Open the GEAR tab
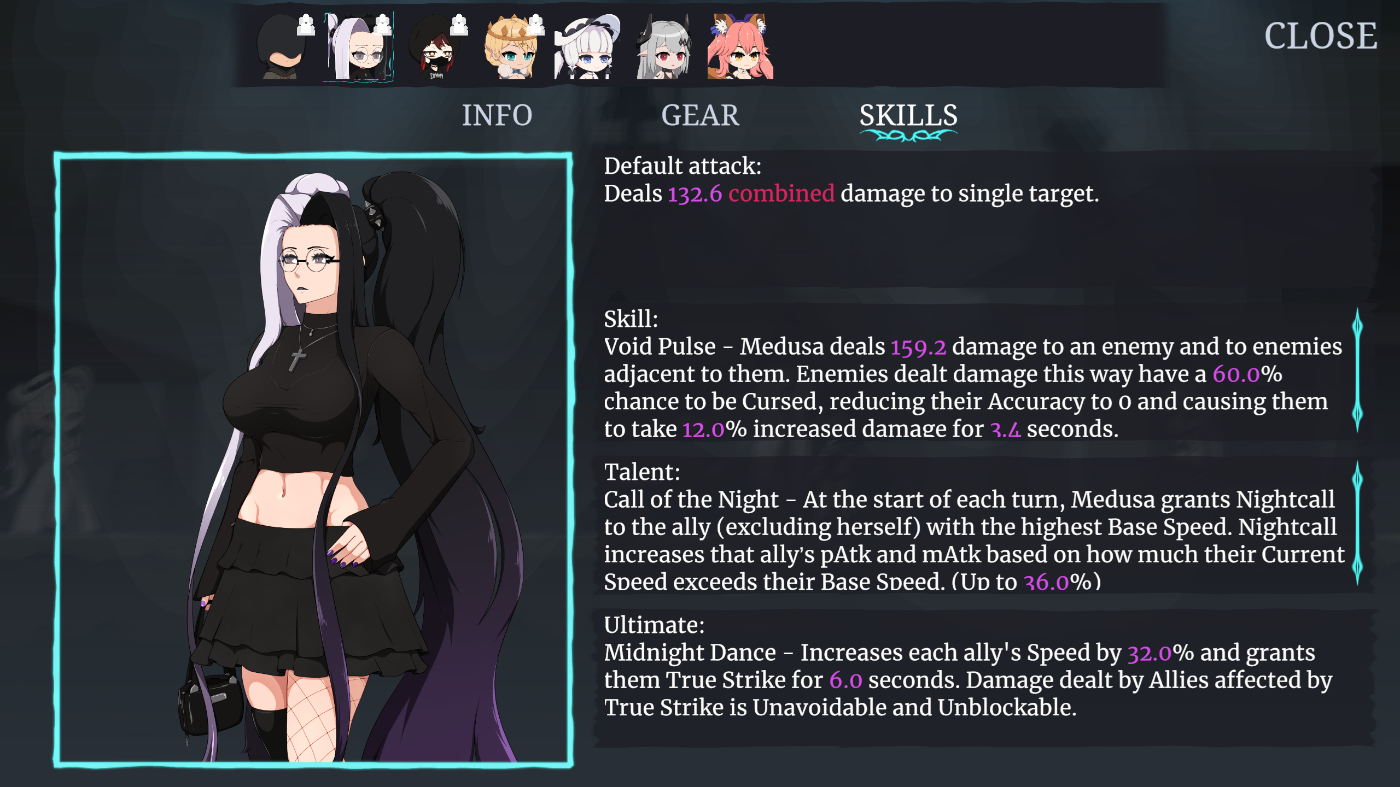 [x=700, y=115]
